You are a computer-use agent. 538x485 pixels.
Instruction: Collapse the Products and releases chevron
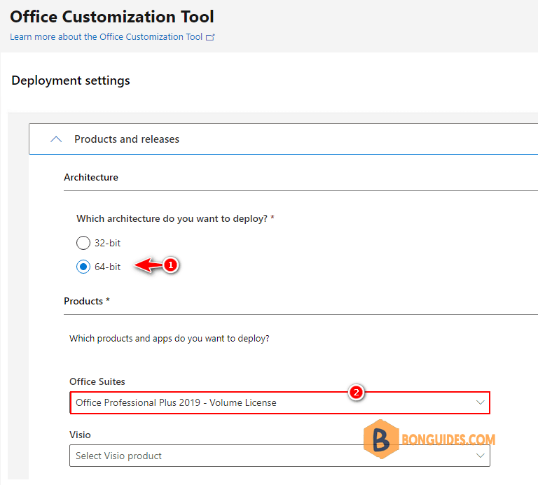point(56,139)
